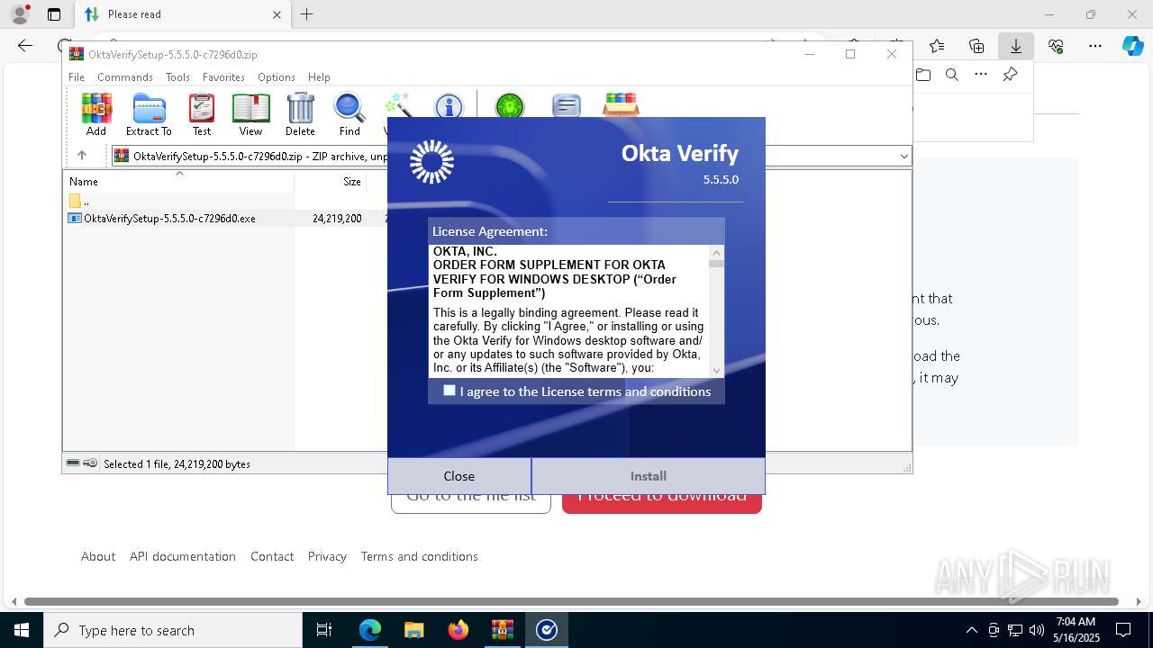The image size is (1153, 648).
Task: Click Install button in Okta Verify installer
Action: point(649,476)
